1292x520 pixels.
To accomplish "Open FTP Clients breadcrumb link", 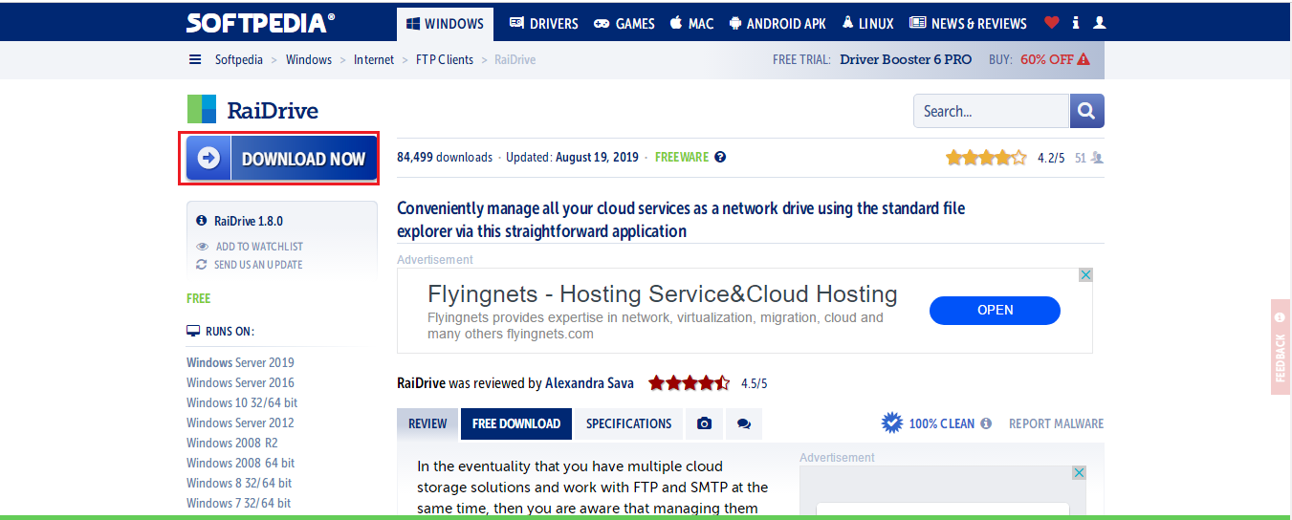I will (445, 59).
